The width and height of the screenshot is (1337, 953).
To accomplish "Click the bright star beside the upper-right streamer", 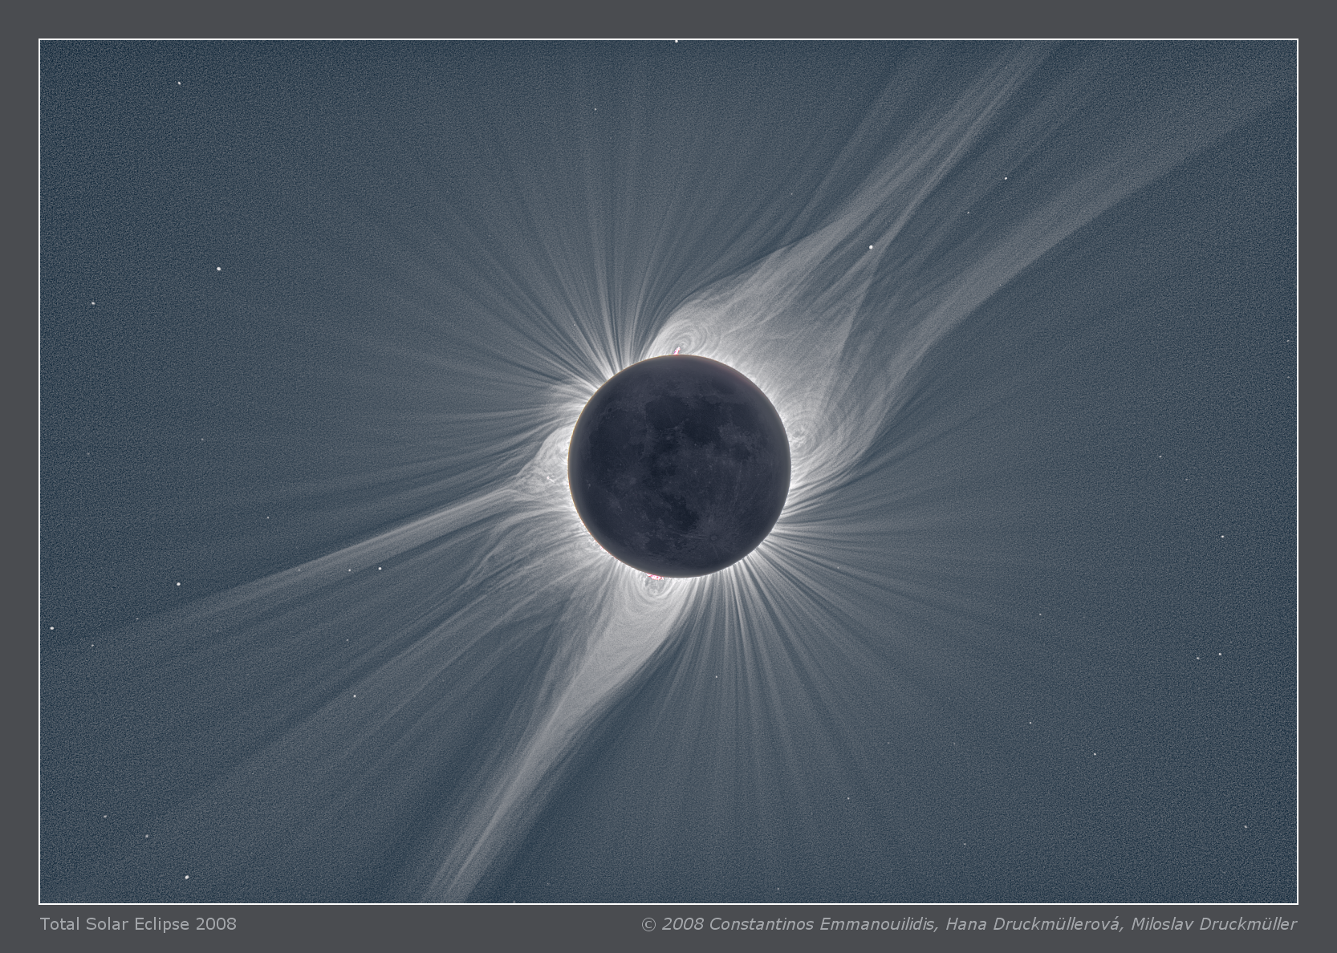I will [x=871, y=247].
